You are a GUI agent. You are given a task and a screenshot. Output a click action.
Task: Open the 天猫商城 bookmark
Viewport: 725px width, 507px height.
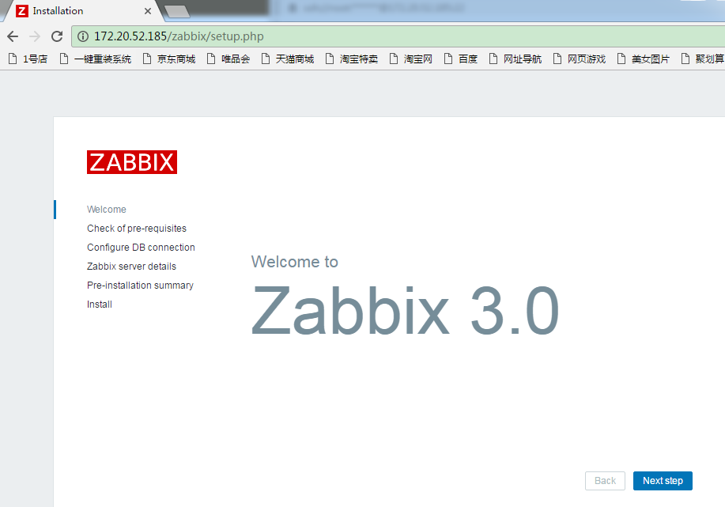pyautogui.click(x=288, y=59)
